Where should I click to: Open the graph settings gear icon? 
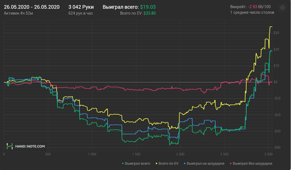(x=282, y=8)
